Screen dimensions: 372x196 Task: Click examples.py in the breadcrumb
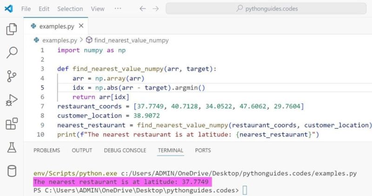(60, 41)
